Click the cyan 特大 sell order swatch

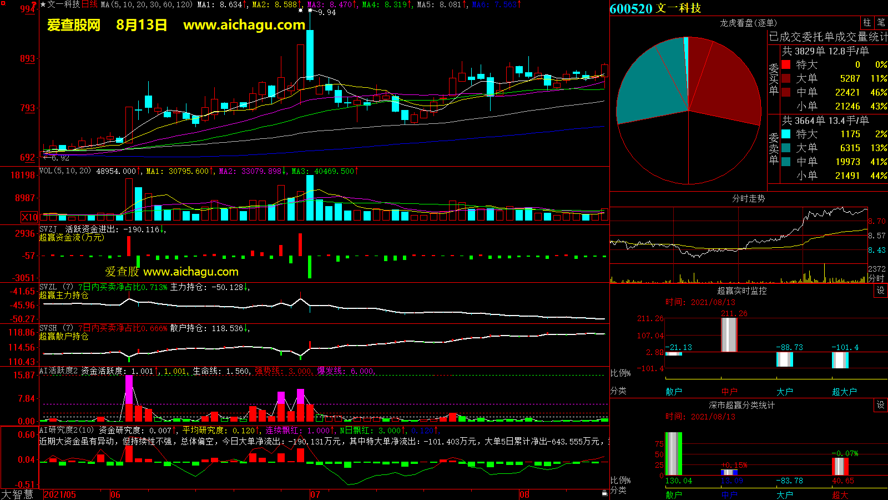[x=786, y=134]
